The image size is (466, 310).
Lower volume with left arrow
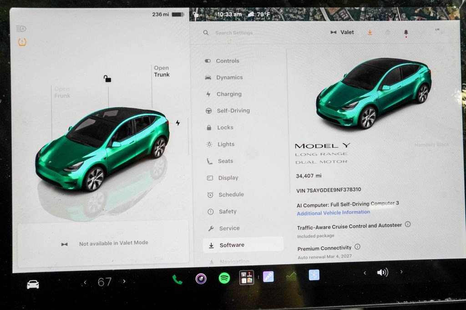[x=365, y=273]
